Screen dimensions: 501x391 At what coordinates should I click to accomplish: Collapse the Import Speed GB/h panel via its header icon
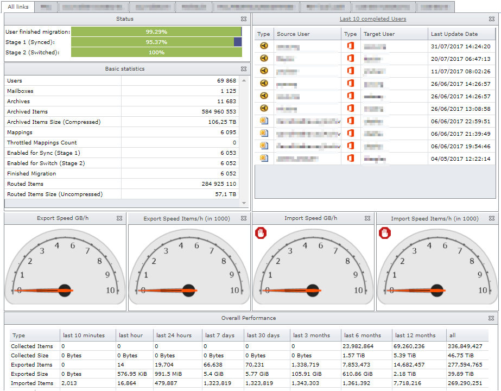pyautogui.click(x=368, y=218)
